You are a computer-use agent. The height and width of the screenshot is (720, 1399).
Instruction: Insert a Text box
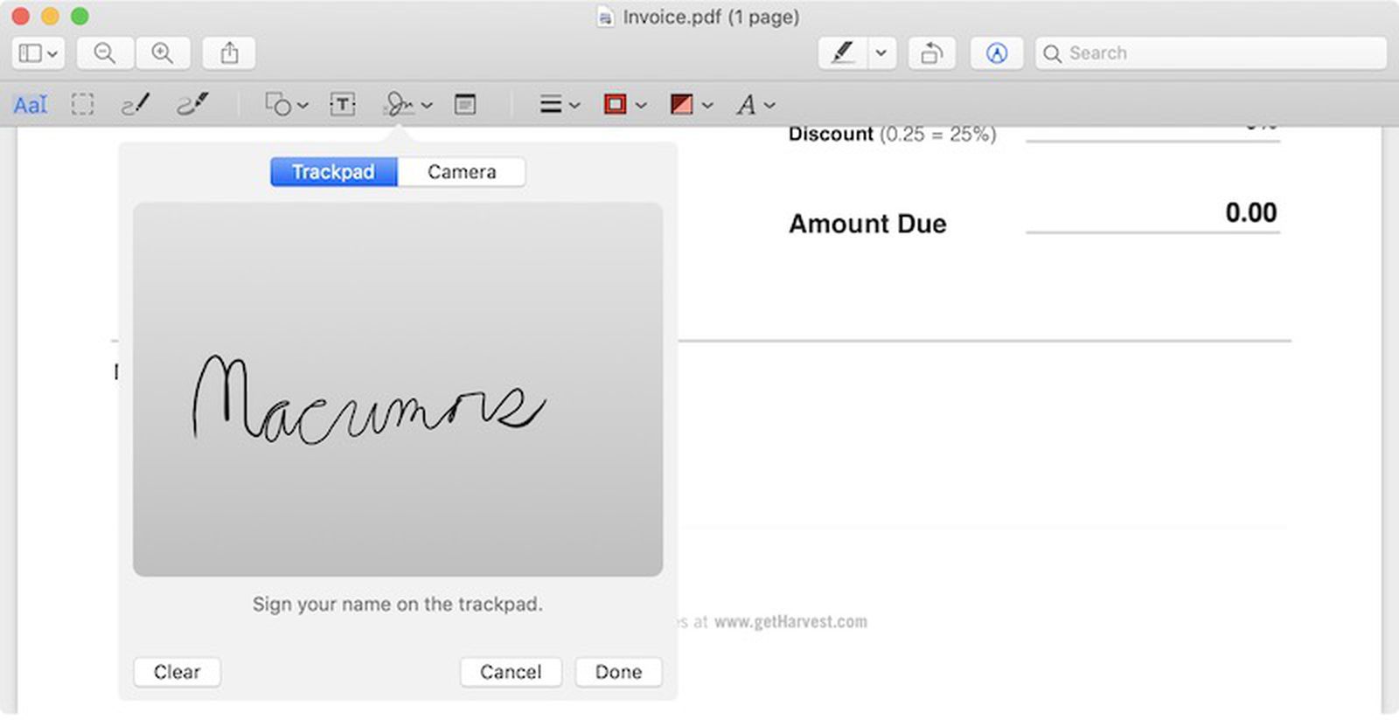tap(343, 105)
